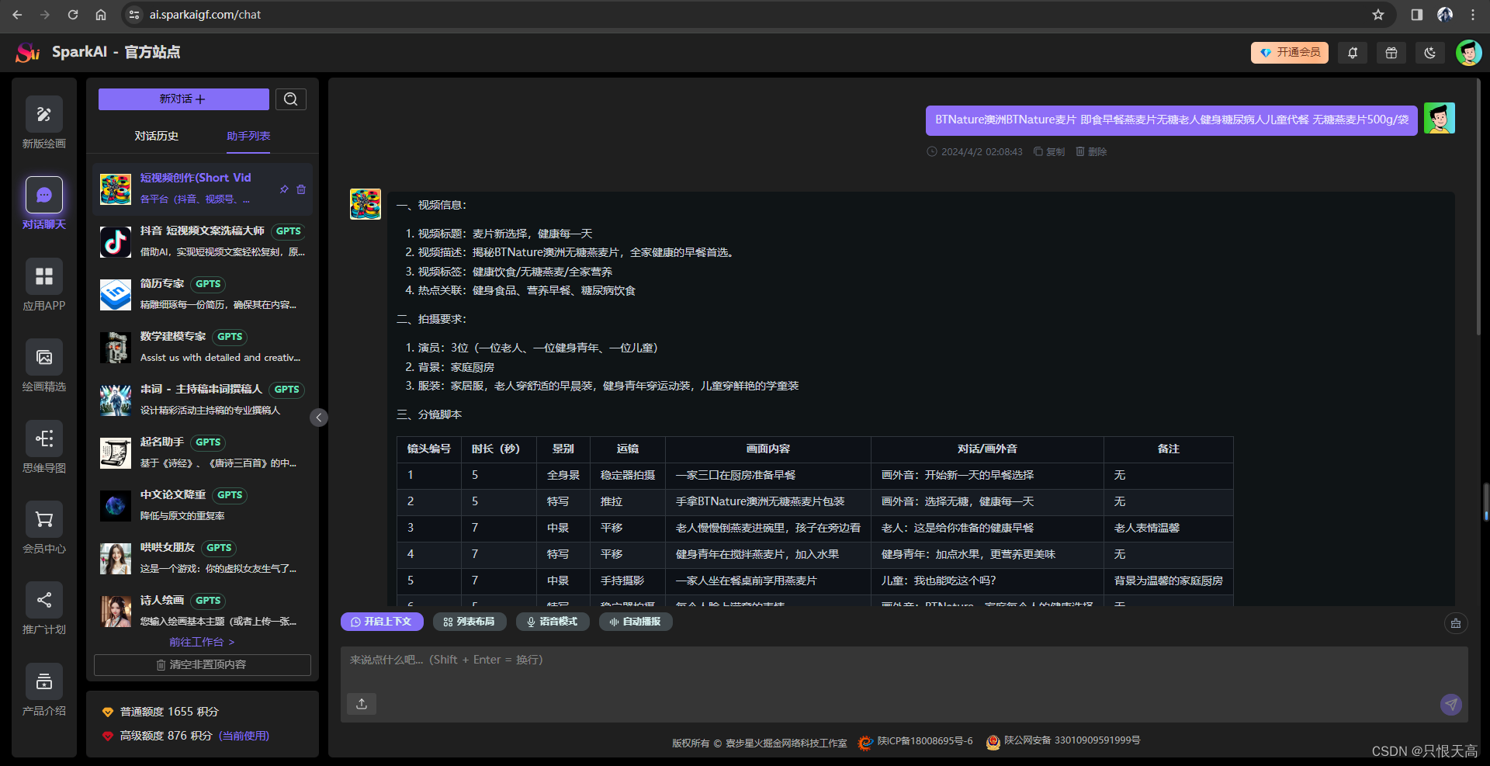The width and height of the screenshot is (1490, 766).
Task: Open the 应用APP grid icon
Action: point(44,276)
